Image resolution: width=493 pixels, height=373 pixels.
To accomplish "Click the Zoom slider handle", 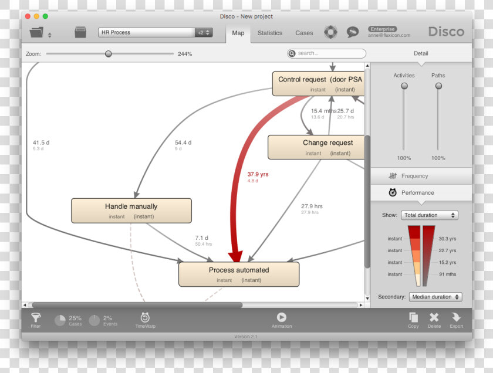I will [x=108, y=54].
